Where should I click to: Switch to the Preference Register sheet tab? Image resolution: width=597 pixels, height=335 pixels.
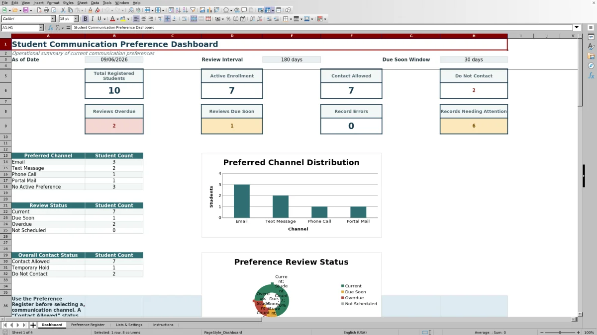88,325
